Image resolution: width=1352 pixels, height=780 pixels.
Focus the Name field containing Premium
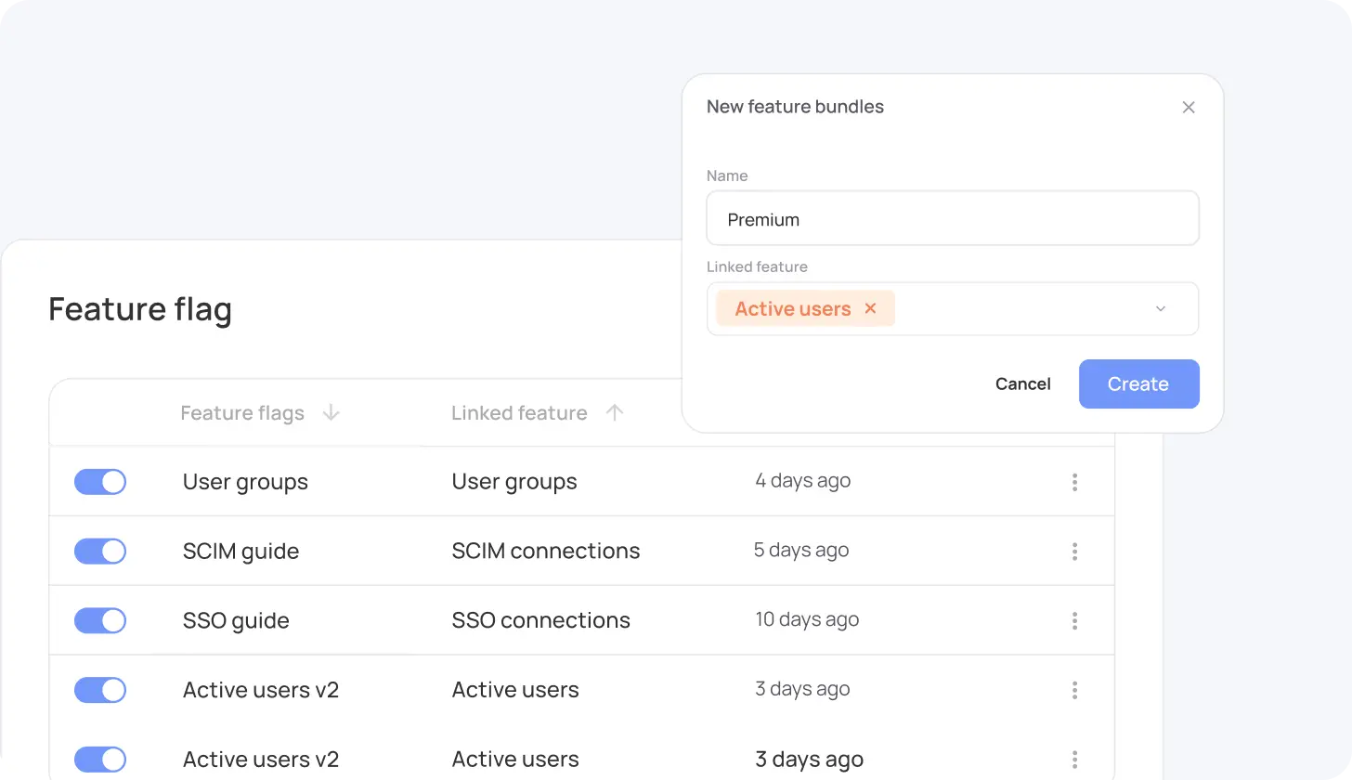point(952,219)
